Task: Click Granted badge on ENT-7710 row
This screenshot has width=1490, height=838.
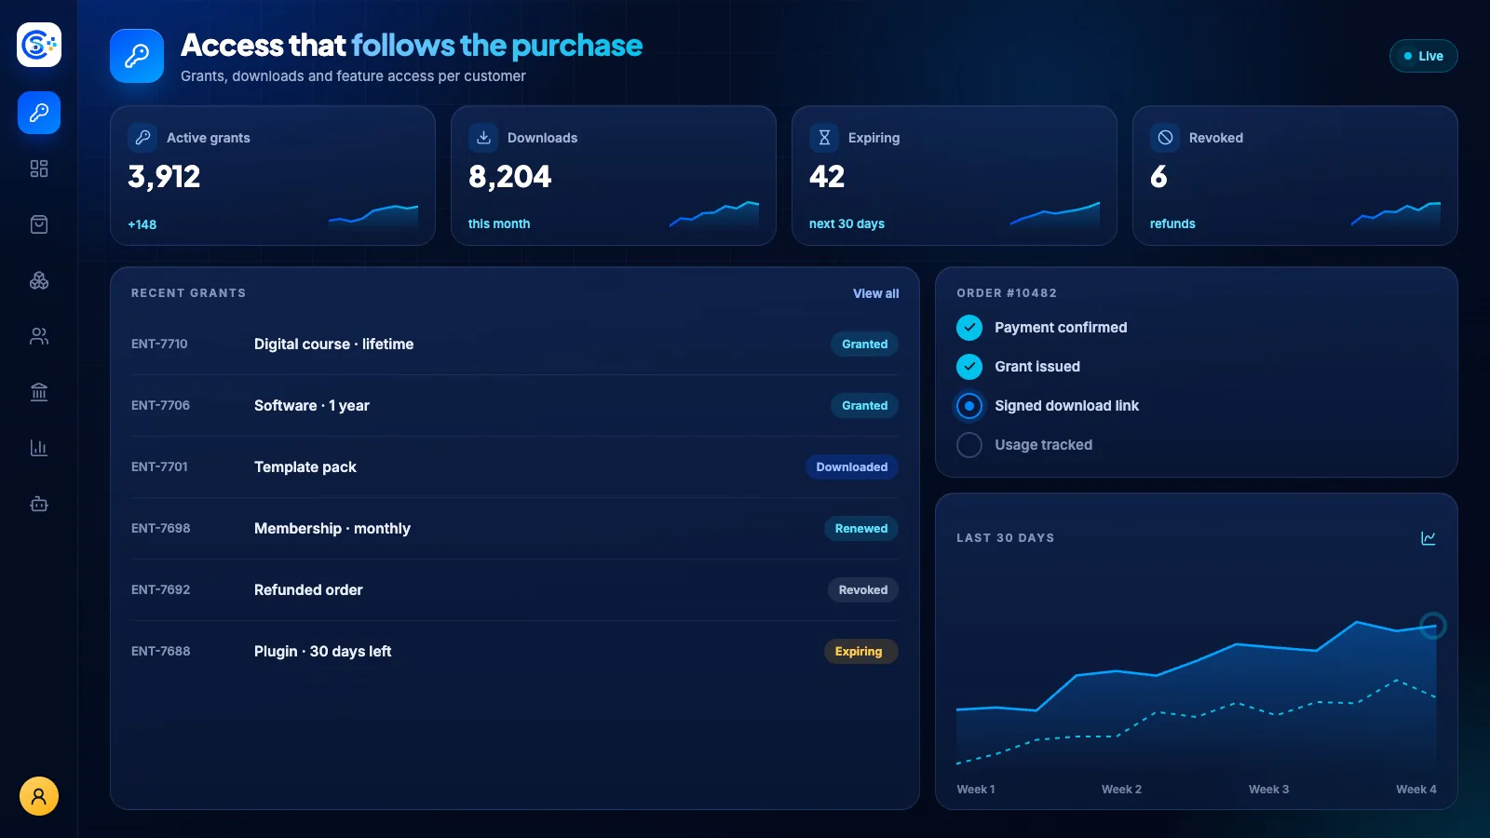Action: [864, 345]
